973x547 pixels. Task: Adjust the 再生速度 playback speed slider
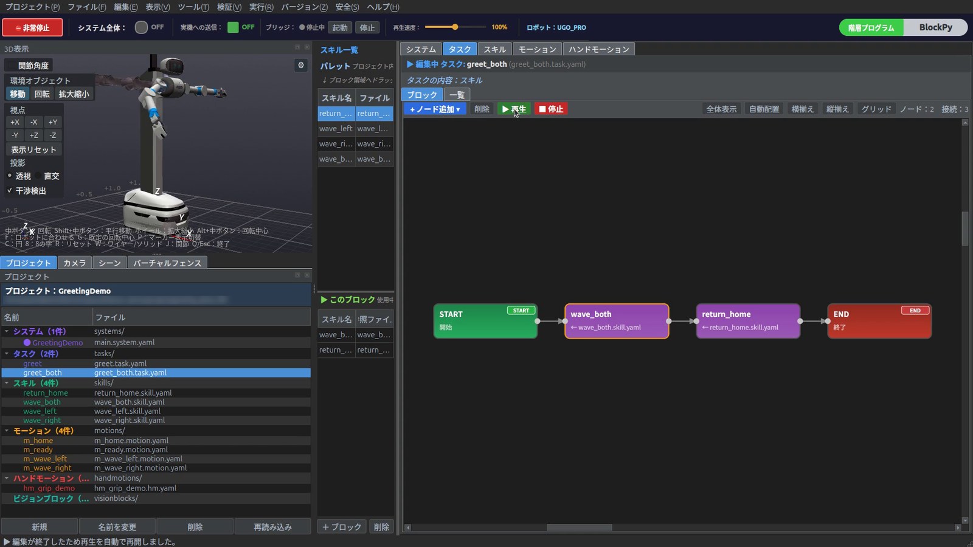pyautogui.click(x=455, y=27)
